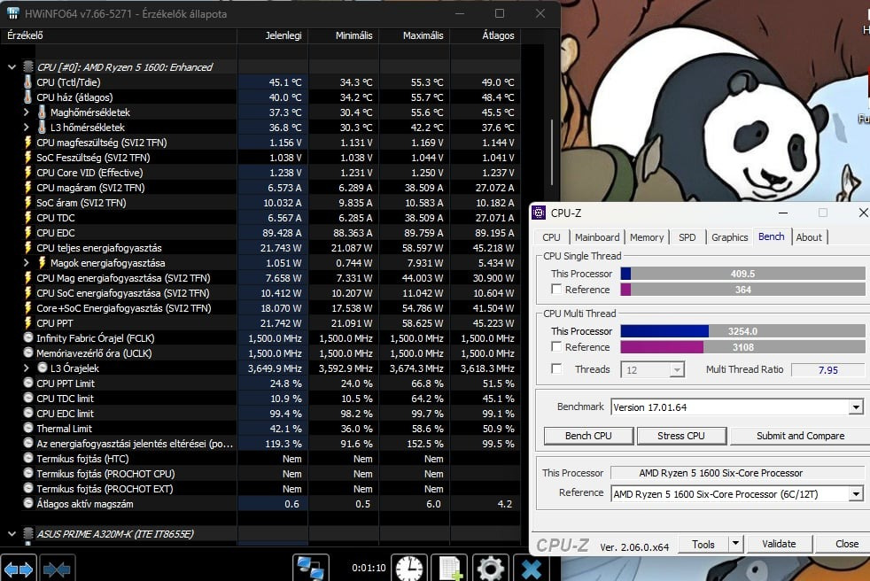
Task: Tick the Threads checkbox in CPU-Z
Action: [x=556, y=368]
